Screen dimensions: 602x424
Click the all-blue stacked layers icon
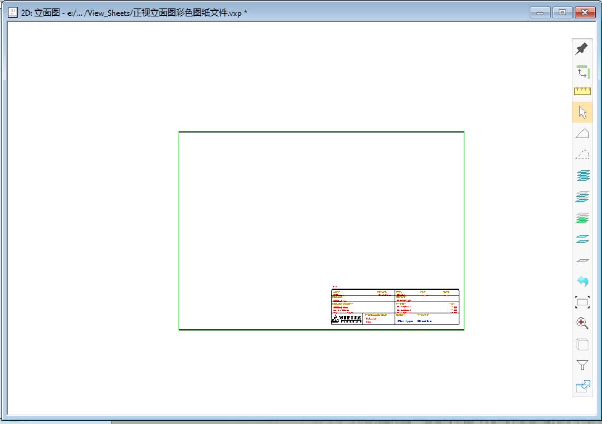pos(583,176)
